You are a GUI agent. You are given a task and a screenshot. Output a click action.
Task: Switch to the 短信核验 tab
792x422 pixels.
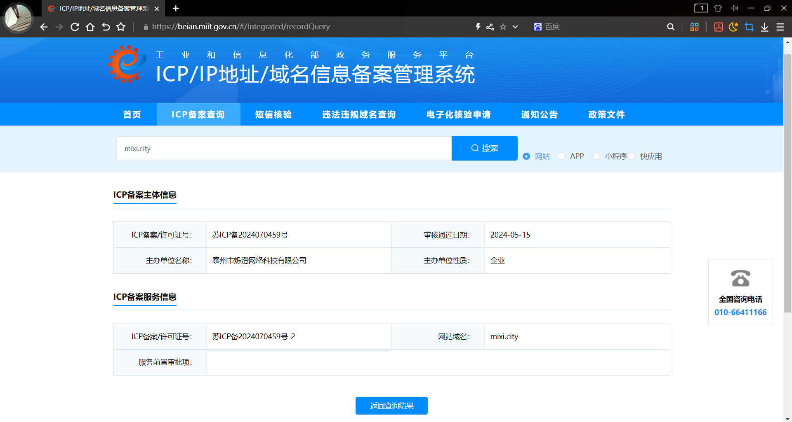tap(273, 114)
